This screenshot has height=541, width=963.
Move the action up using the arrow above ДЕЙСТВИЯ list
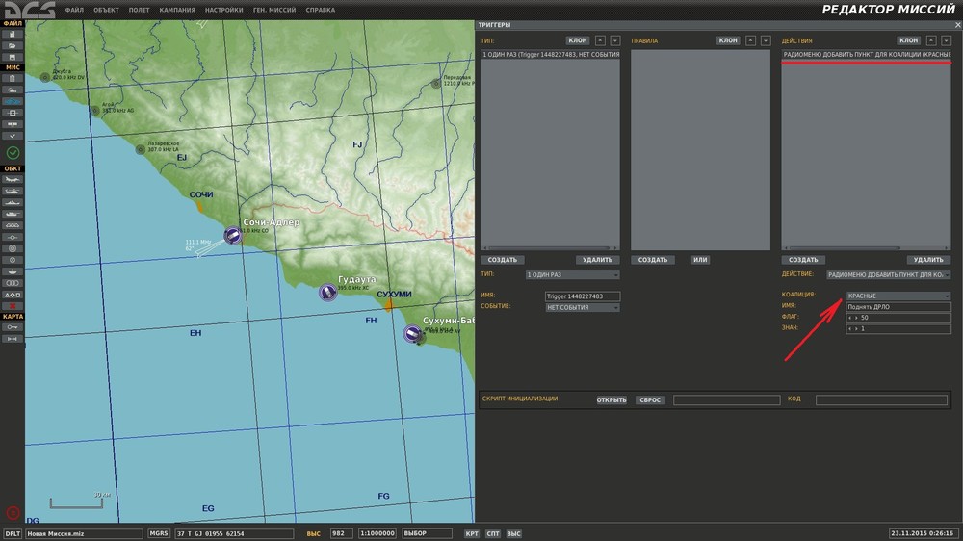click(931, 41)
